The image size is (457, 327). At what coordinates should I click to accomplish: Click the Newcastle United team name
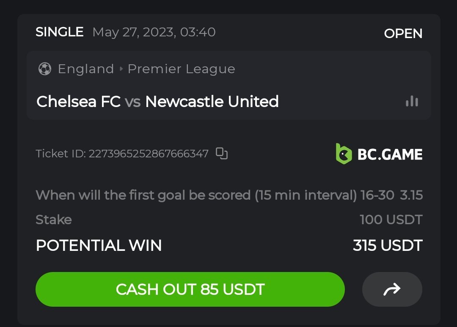click(x=212, y=102)
